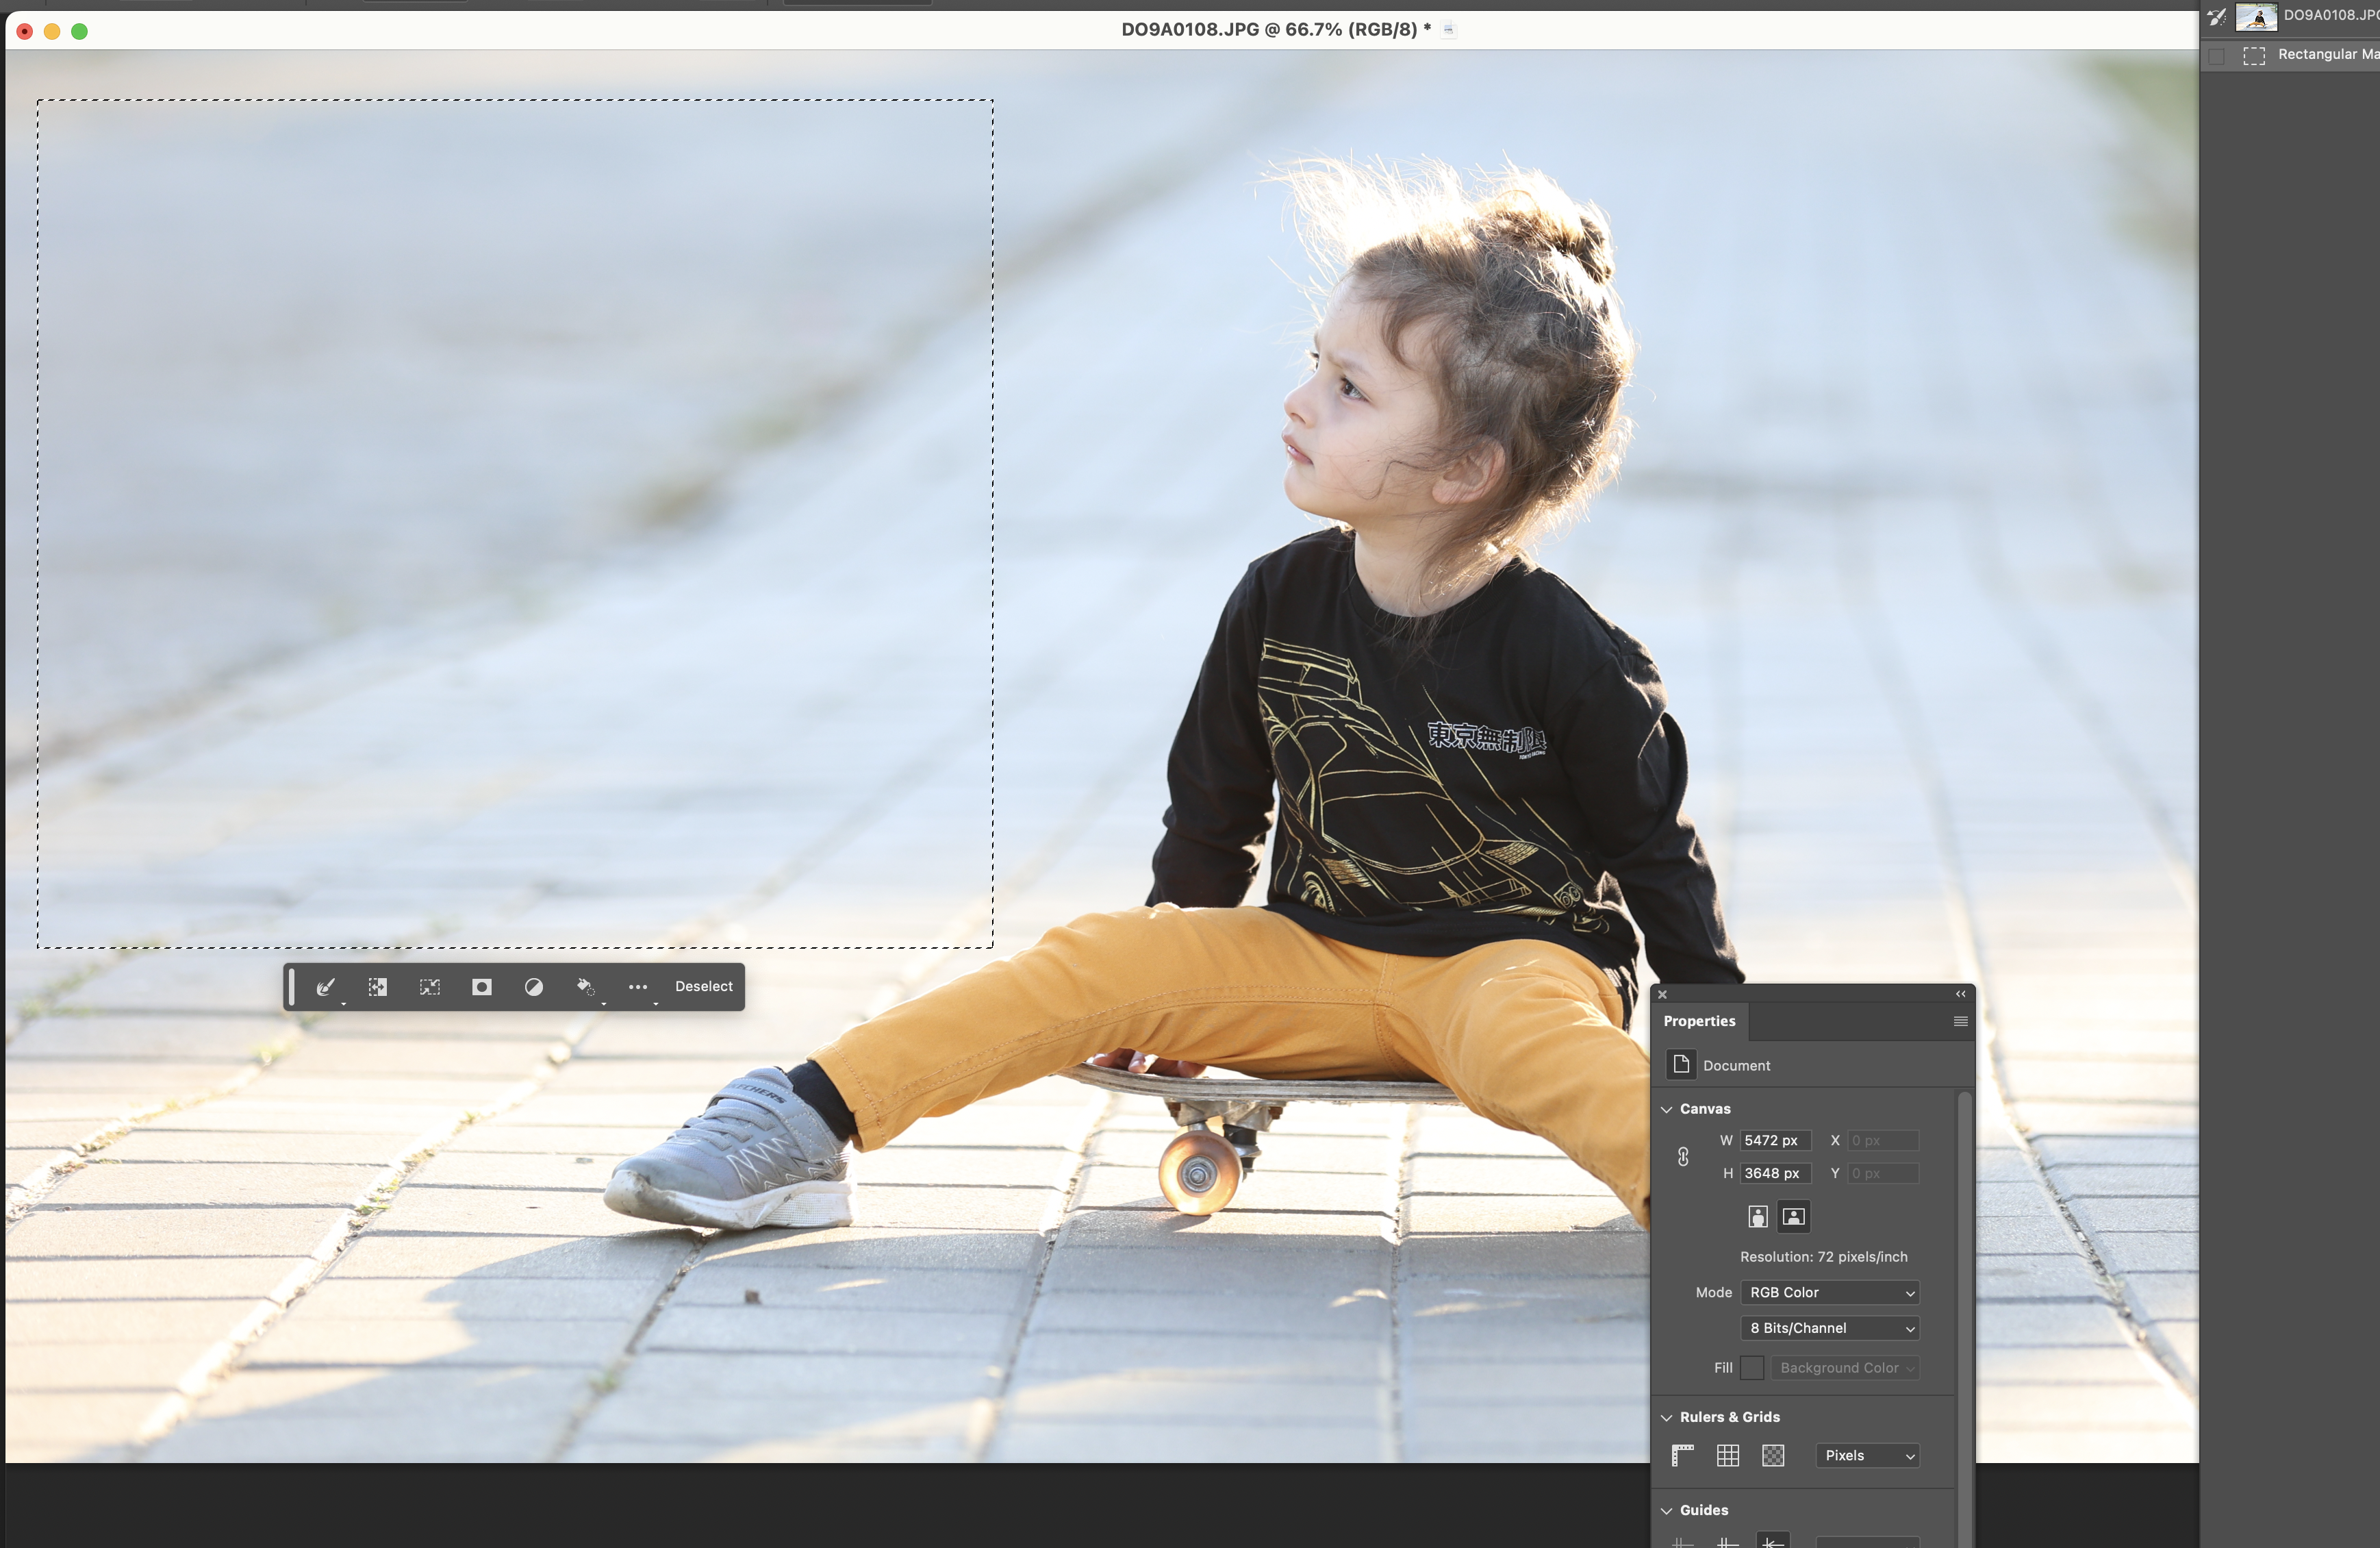The height and width of the screenshot is (1548, 2380).
Task: Click Transform selection icon in taskbar
Action: click(x=430, y=986)
